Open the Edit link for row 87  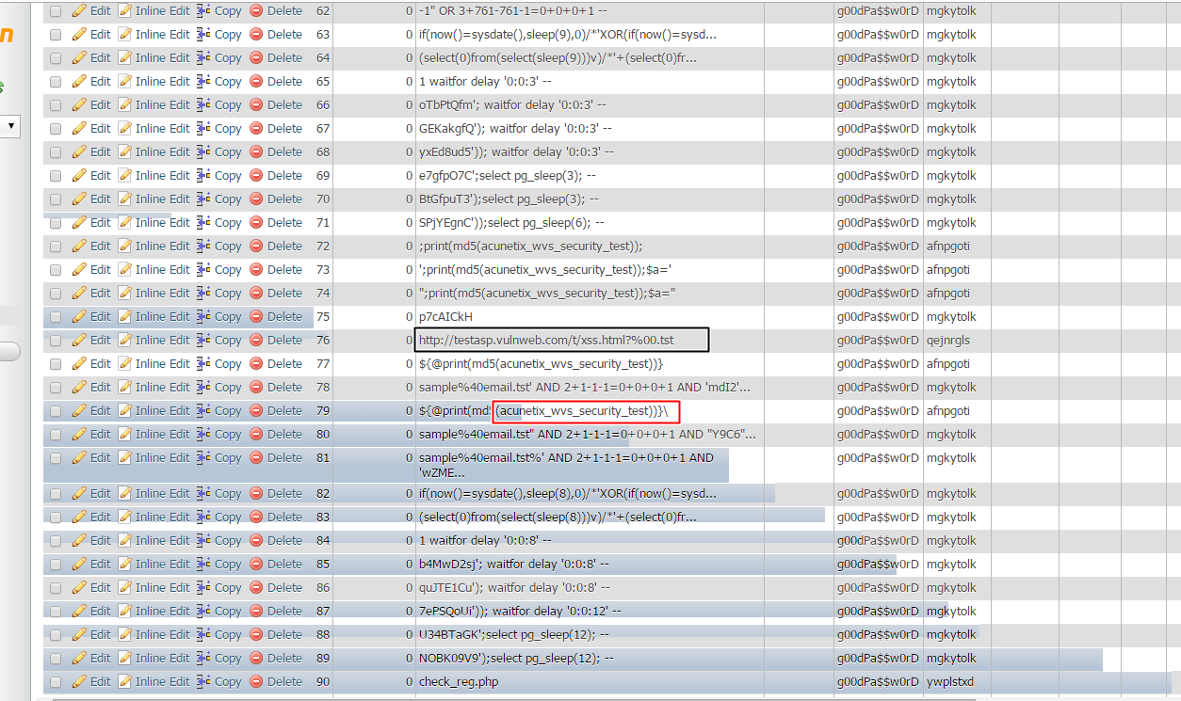point(101,612)
